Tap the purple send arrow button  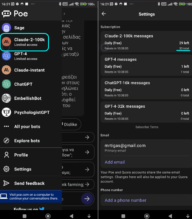point(87,199)
